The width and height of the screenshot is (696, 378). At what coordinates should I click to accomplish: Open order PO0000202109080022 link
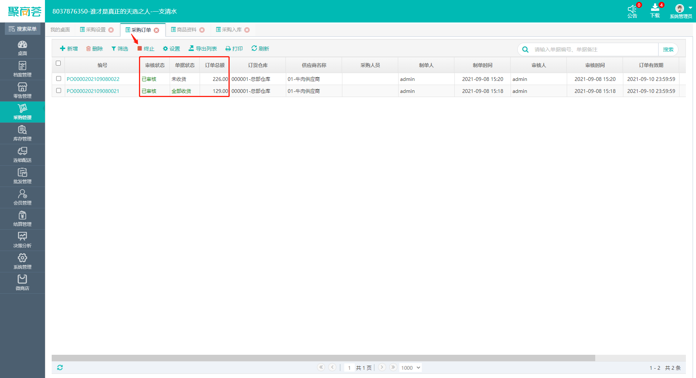click(x=93, y=79)
